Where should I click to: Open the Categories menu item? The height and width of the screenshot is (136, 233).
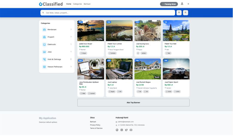77,4
